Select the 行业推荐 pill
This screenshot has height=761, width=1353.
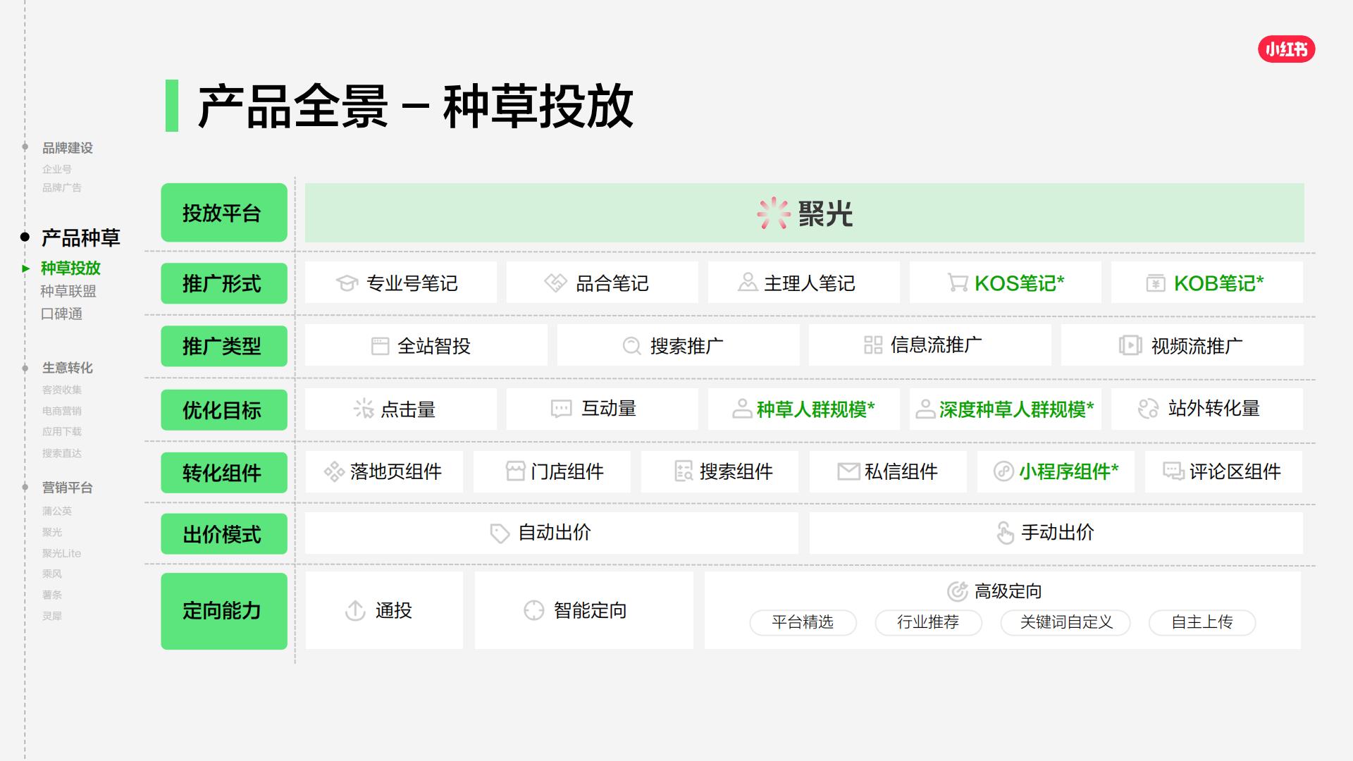point(928,622)
